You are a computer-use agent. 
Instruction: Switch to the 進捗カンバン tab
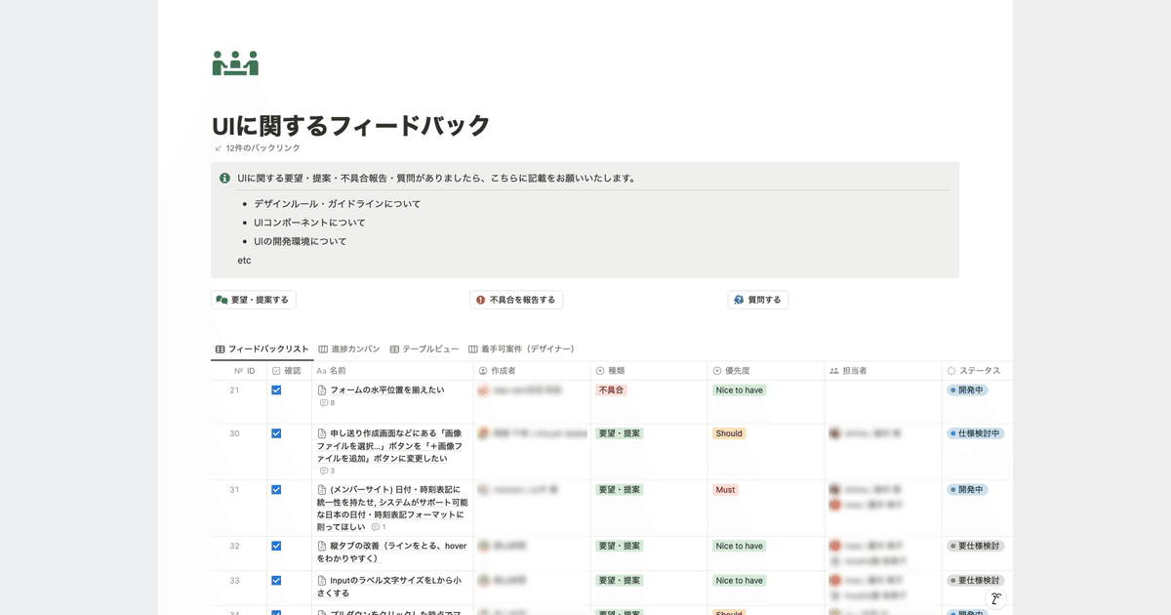click(x=349, y=348)
